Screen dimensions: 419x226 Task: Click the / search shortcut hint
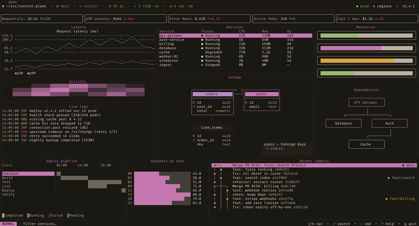tap(341, 224)
